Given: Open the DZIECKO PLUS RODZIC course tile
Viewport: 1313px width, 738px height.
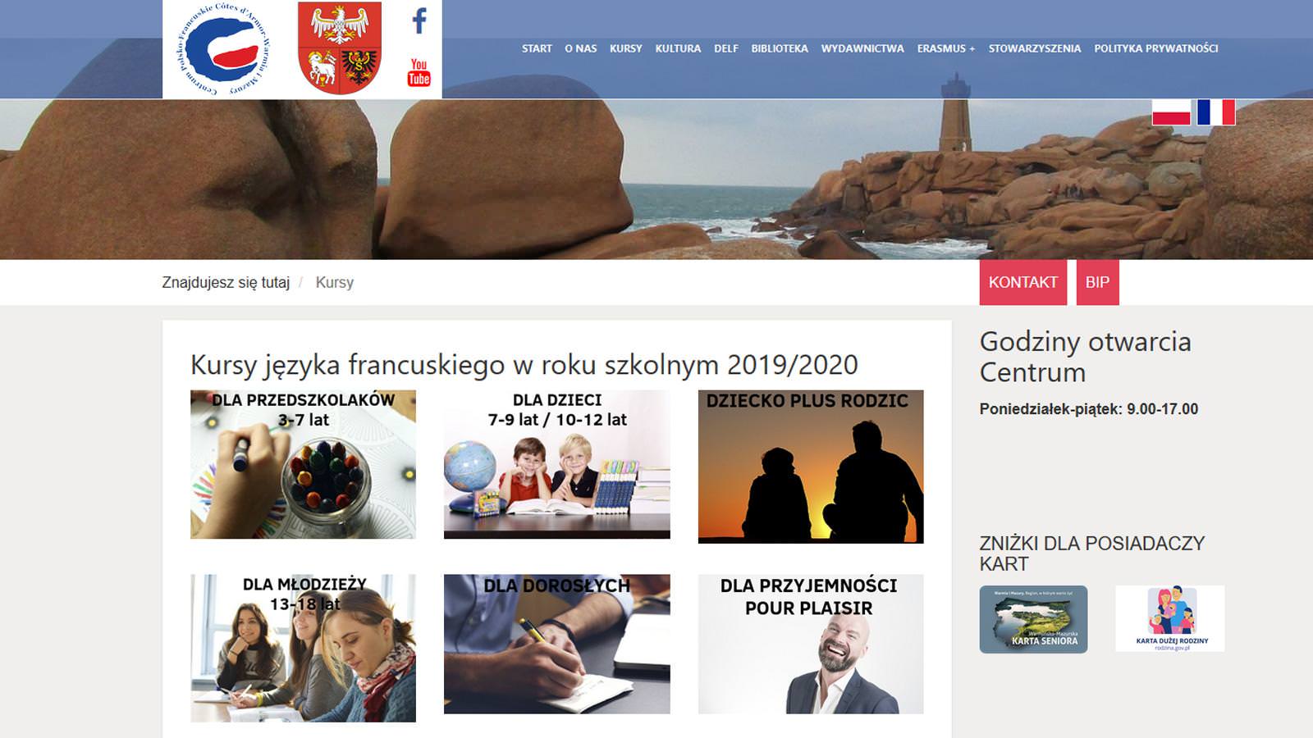Looking at the screenshot, I should (811, 467).
